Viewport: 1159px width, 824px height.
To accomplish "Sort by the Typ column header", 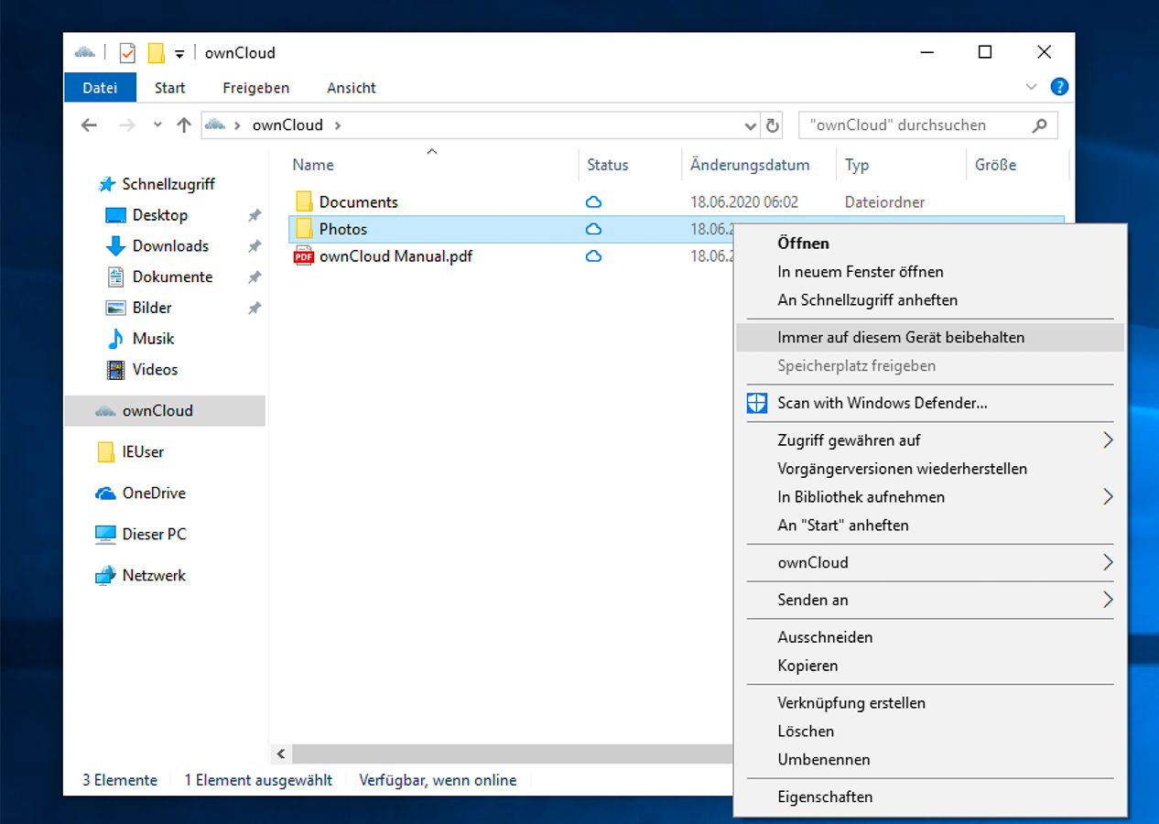I will [857, 165].
